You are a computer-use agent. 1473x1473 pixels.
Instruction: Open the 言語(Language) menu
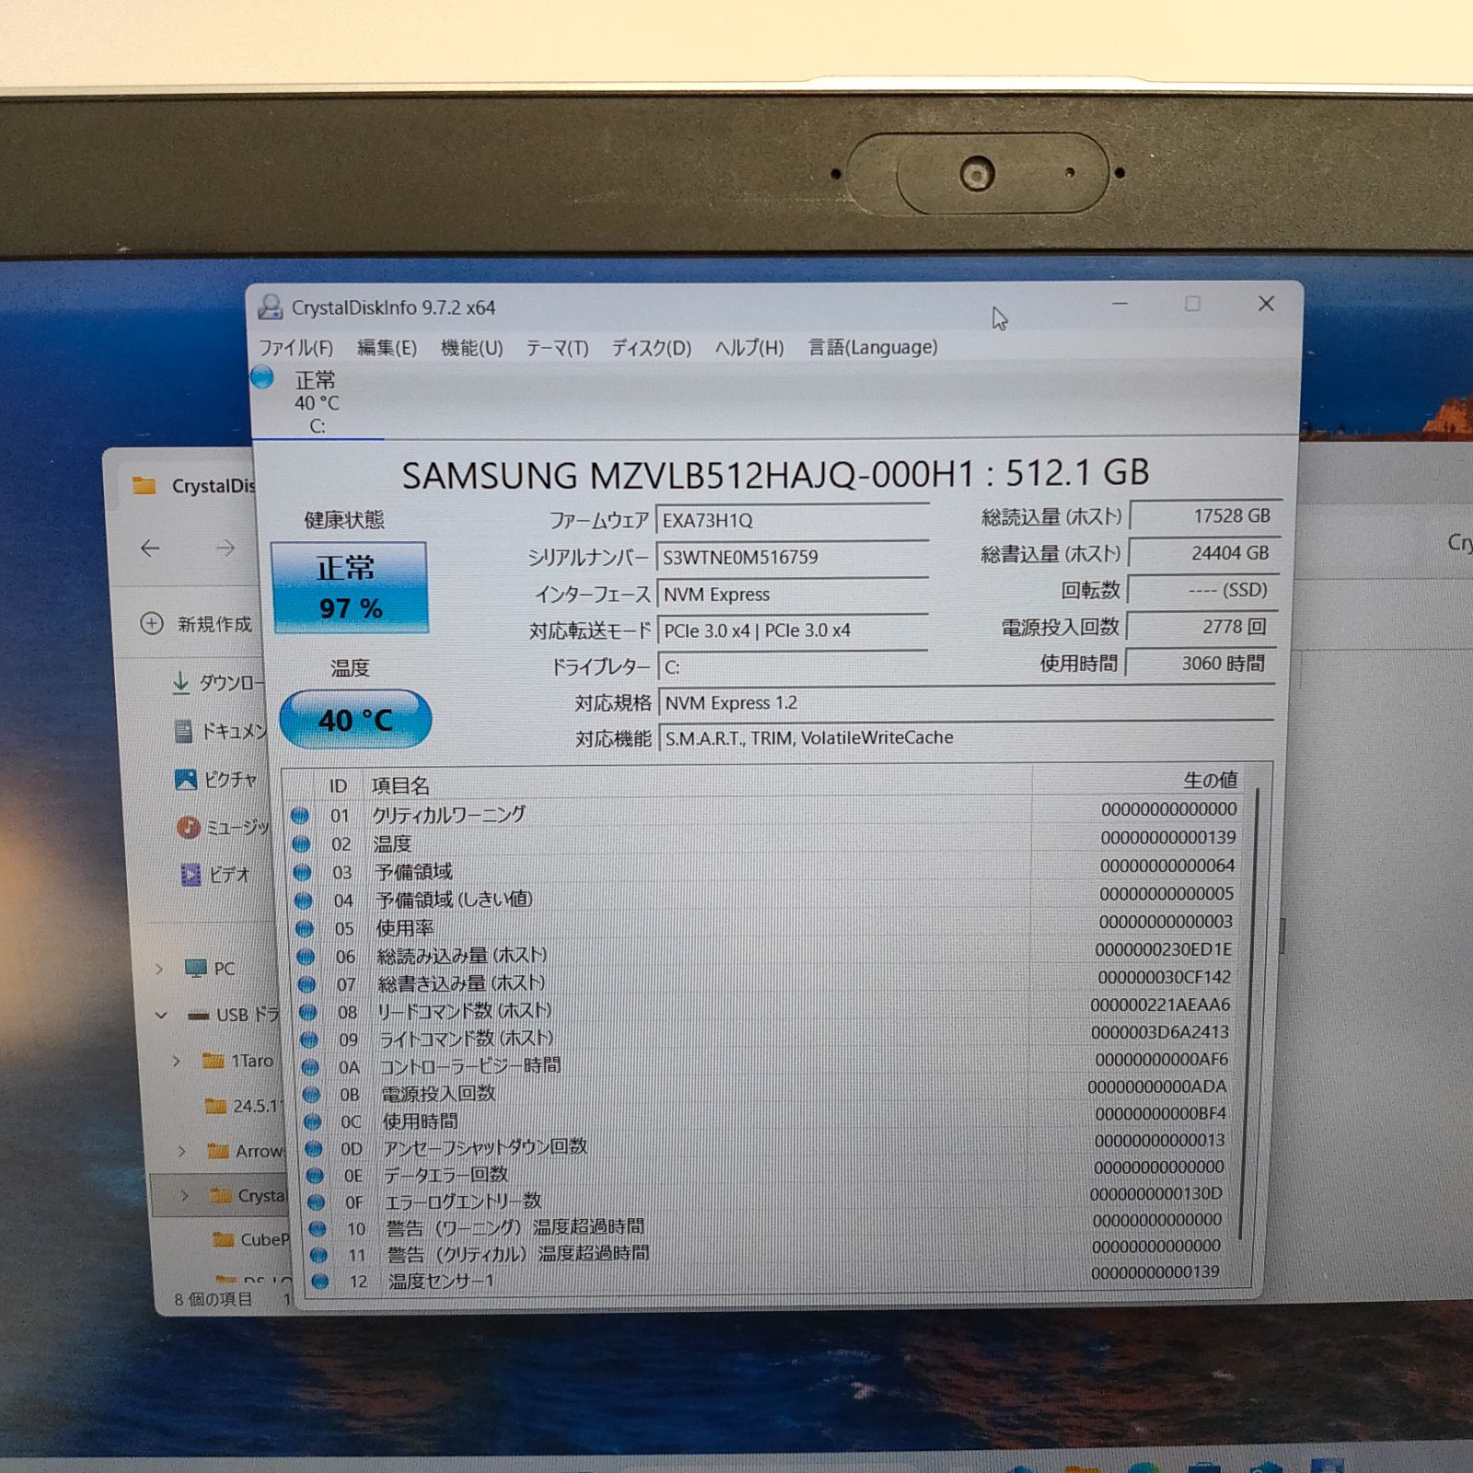click(872, 347)
